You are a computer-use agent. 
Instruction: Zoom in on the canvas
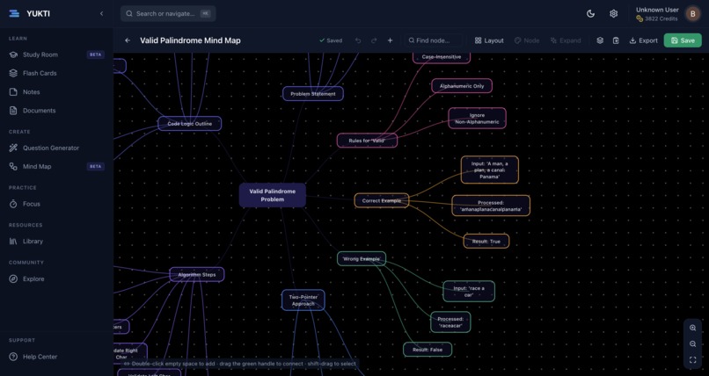tap(692, 329)
